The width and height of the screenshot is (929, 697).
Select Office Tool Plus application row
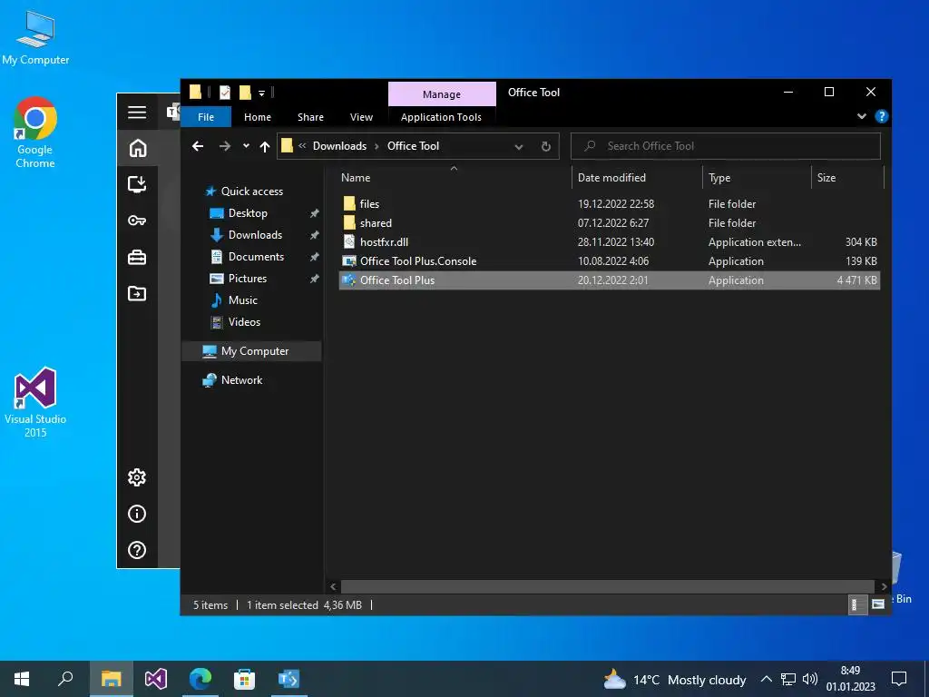610,280
